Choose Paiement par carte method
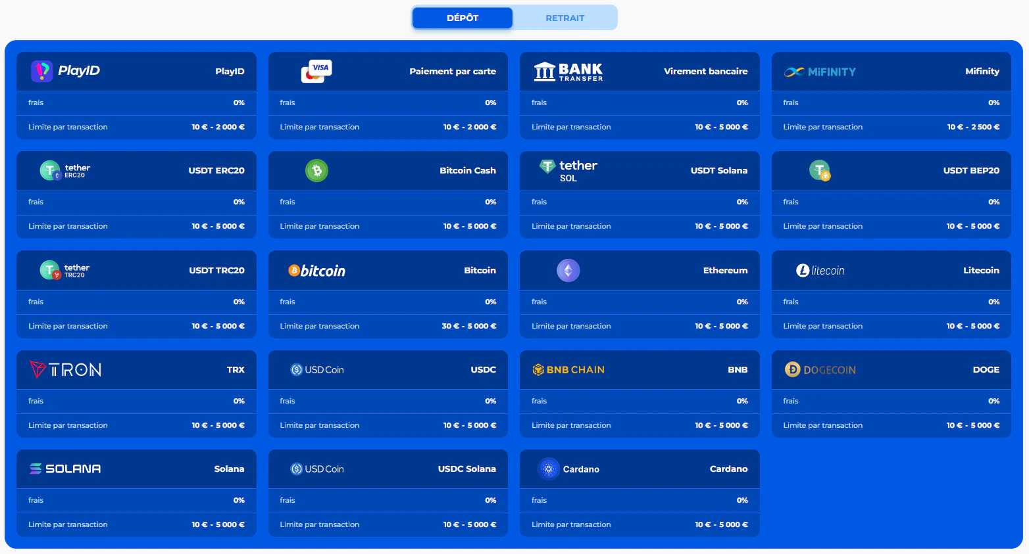Screen dimensions: 1029x554 (x=453, y=71)
